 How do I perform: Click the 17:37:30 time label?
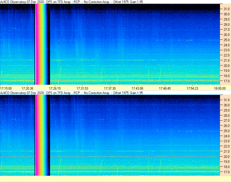coord(110,89)
